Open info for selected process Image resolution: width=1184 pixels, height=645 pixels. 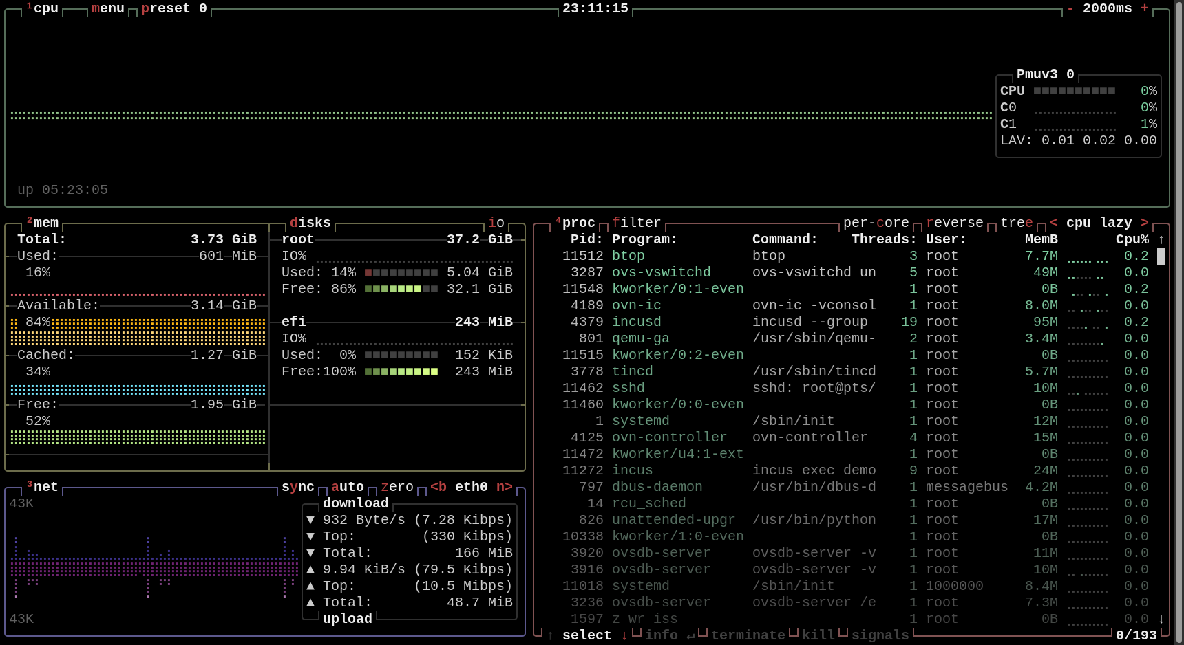coord(670,635)
